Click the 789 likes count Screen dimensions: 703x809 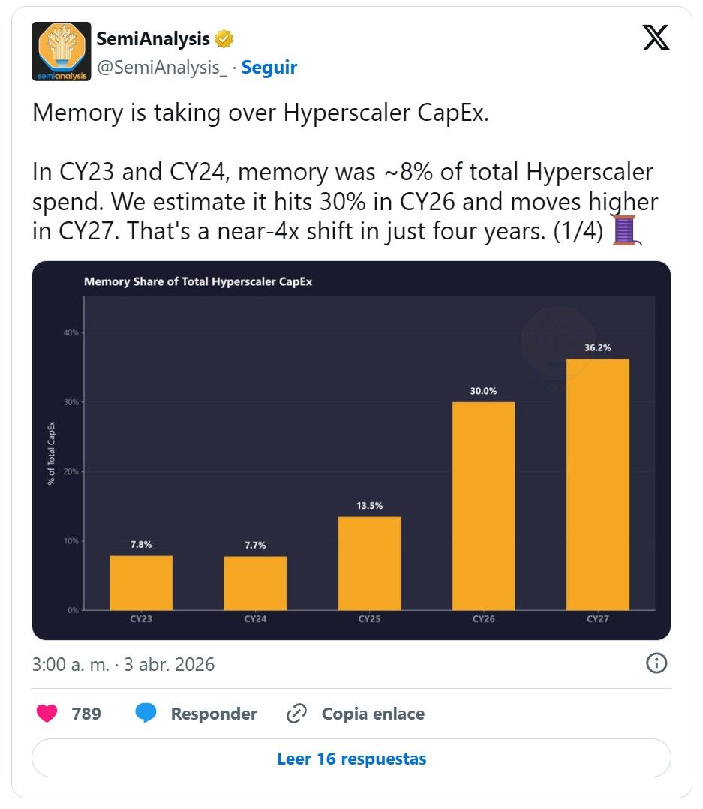tap(86, 714)
